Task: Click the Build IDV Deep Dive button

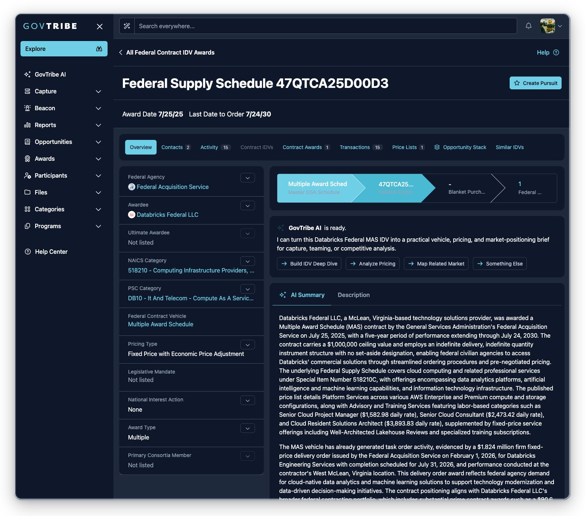Action: tap(309, 264)
